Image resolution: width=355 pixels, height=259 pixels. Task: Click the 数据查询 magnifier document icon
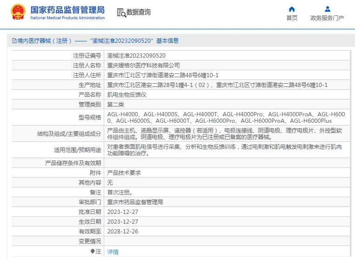tap(121, 13)
